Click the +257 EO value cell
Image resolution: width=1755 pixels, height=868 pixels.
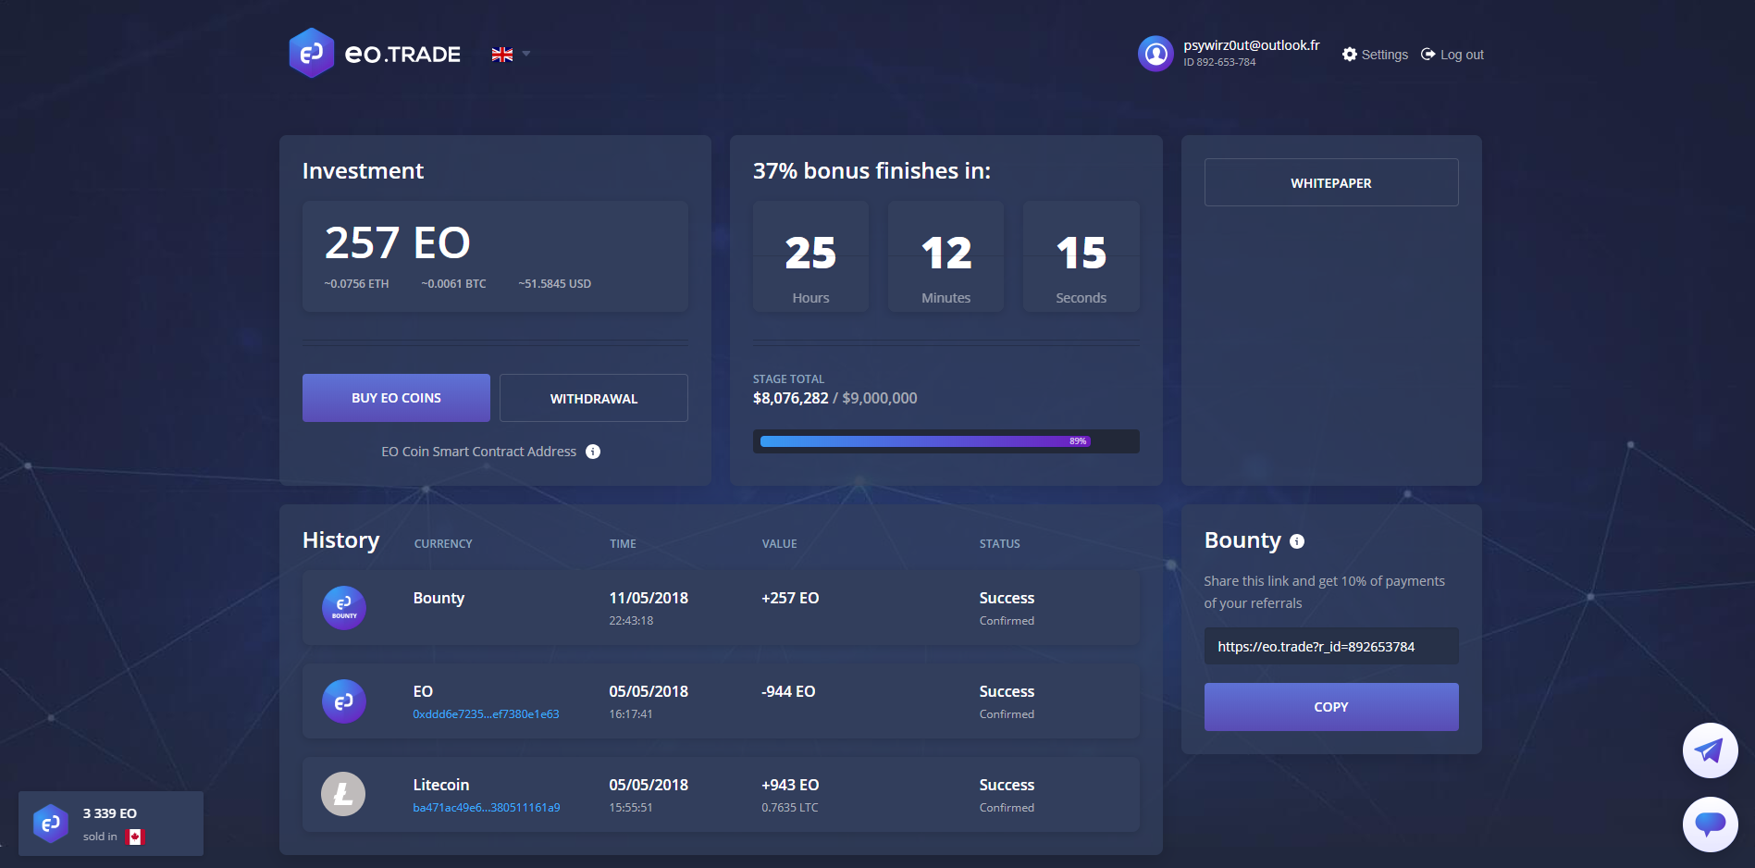click(x=790, y=598)
